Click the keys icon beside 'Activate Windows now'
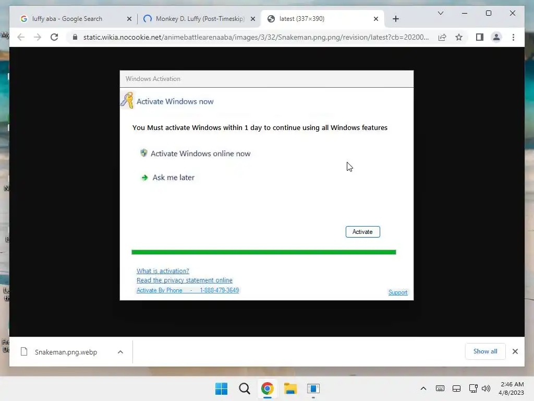This screenshot has width=534, height=401. [127, 100]
